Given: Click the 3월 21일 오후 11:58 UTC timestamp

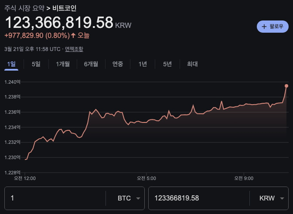Looking at the screenshot, I should click(32, 49).
